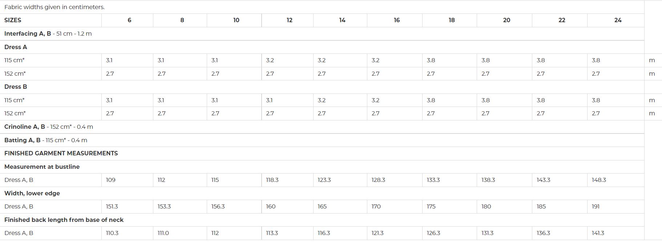Click the bustline value 148.3 for size 24
Viewport: 662px width, 243px height.
tap(599, 180)
